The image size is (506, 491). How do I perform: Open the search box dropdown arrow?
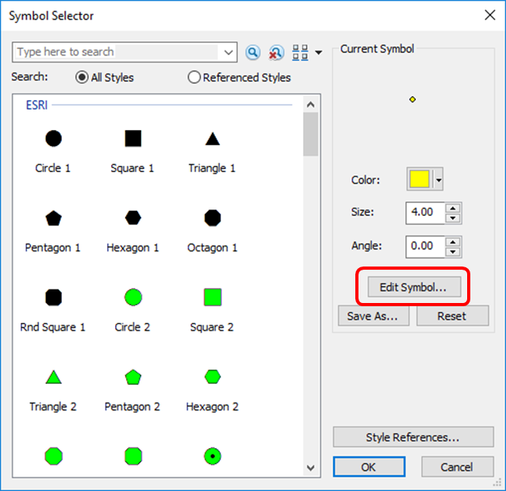coord(228,52)
